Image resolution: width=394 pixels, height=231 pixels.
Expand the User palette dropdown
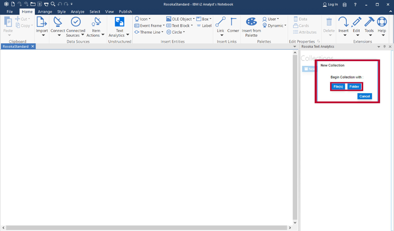pos(277,19)
